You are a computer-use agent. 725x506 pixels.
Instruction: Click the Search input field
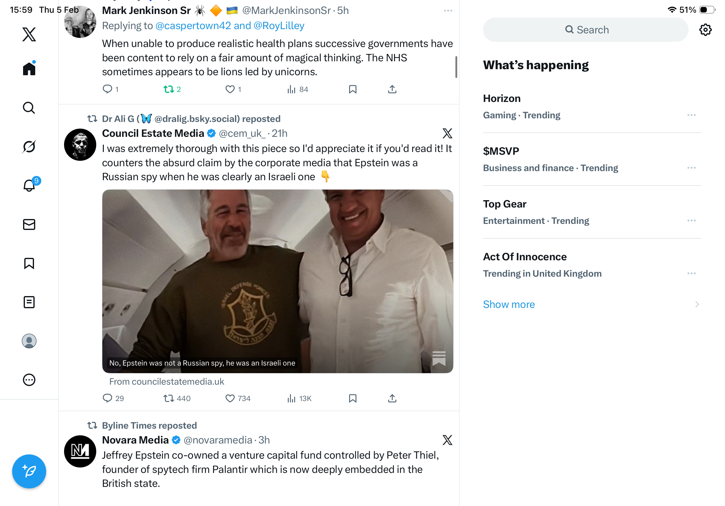point(585,30)
